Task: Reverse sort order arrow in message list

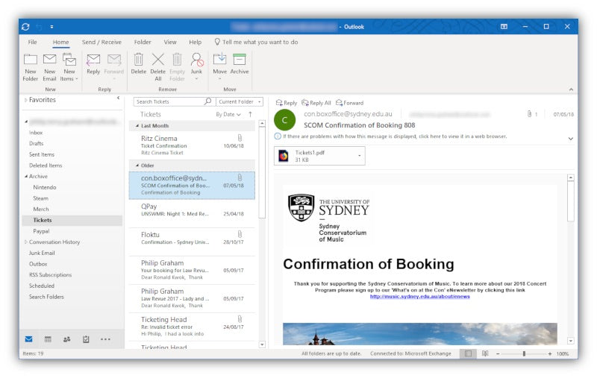Action: (250, 115)
